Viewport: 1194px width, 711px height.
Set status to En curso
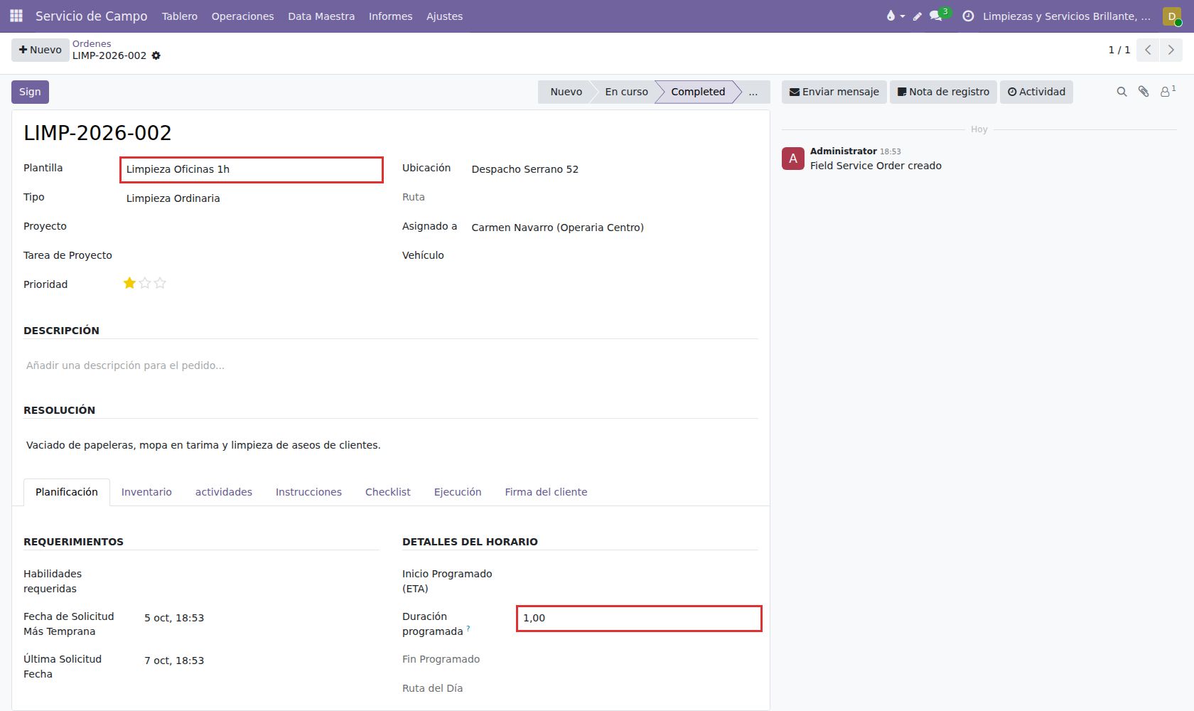pyautogui.click(x=626, y=92)
